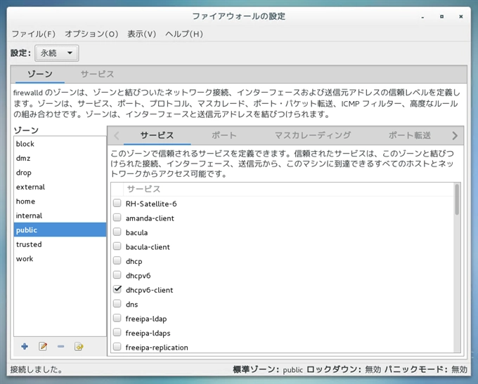Open the マスカレーディング sub-tab
This screenshot has height=384, width=478.
tap(313, 135)
